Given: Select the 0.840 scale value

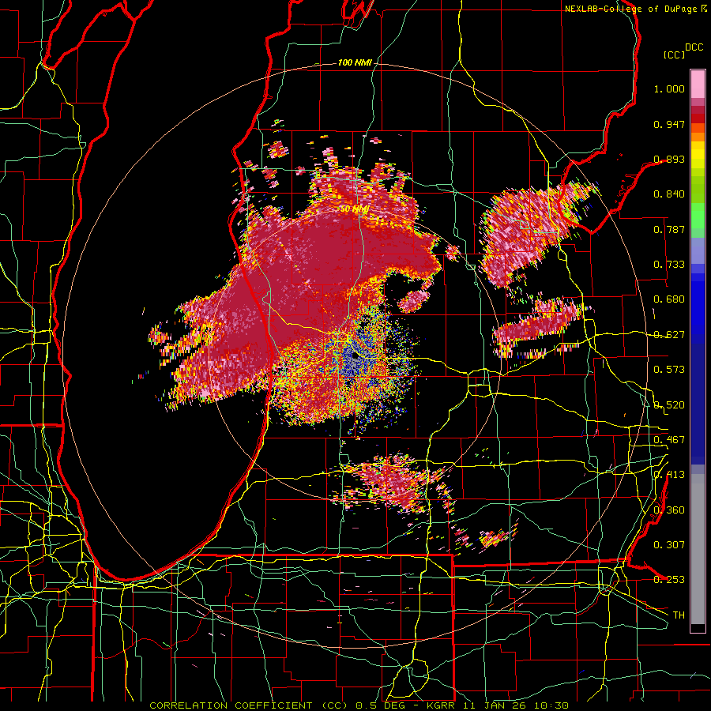Looking at the screenshot, I should click(x=669, y=194).
